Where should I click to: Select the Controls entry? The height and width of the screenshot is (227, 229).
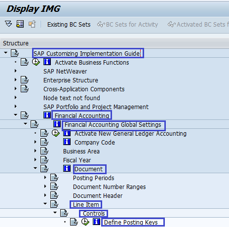coord(94,214)
